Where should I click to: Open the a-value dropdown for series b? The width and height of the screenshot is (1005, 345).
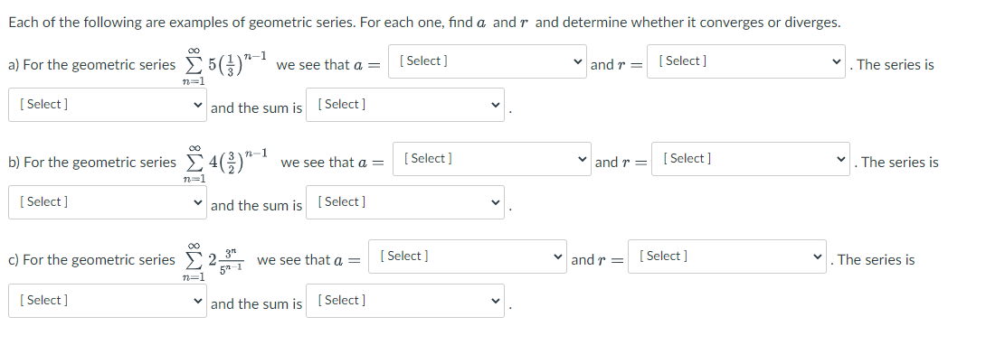tap(491, 159)
